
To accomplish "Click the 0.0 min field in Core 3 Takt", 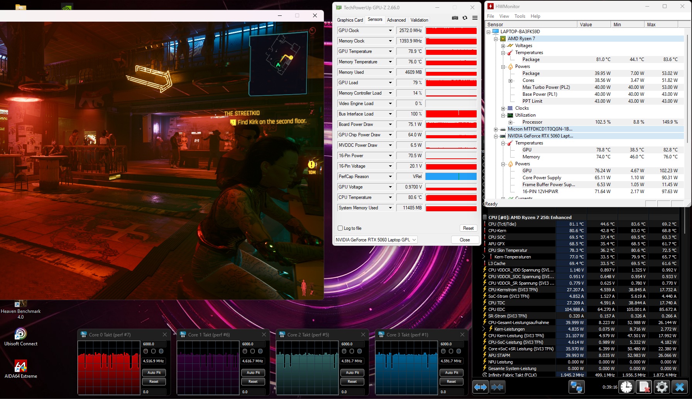I will coord(452,392).
